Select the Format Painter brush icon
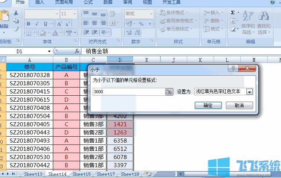 (x=16, y=29)
